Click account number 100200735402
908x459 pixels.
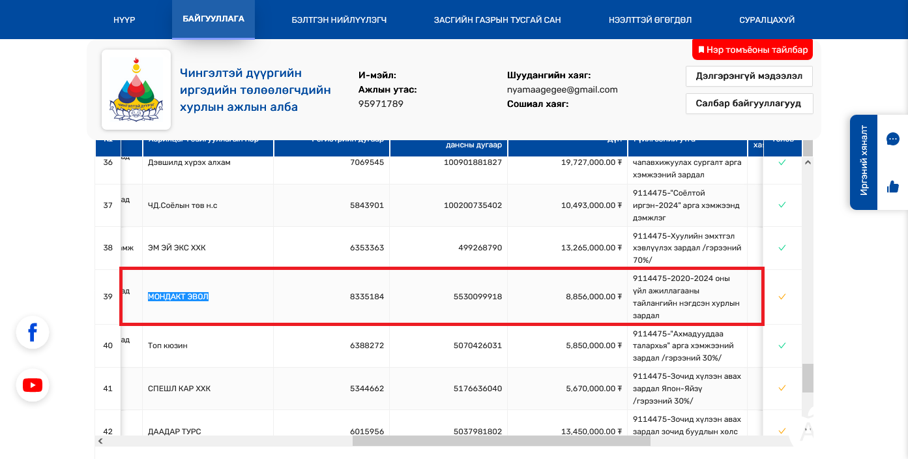[473, 205]
